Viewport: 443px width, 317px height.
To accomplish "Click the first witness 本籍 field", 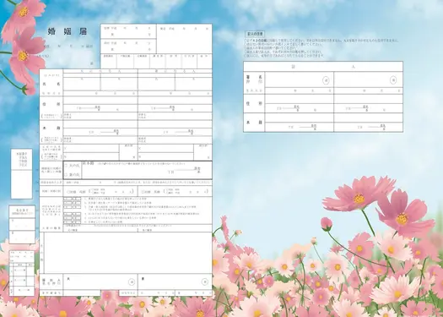I will pyautogui.click(x=300, y=123).
